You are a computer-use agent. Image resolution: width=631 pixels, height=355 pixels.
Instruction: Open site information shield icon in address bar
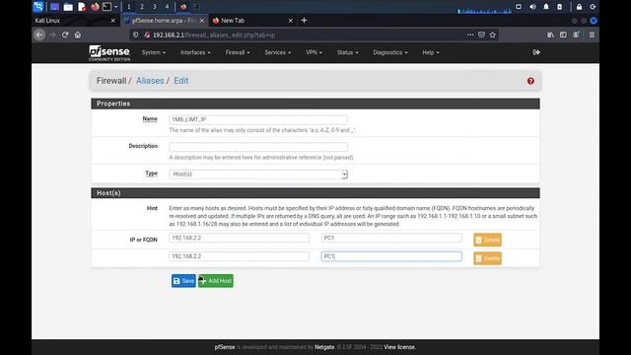[136, 35]
